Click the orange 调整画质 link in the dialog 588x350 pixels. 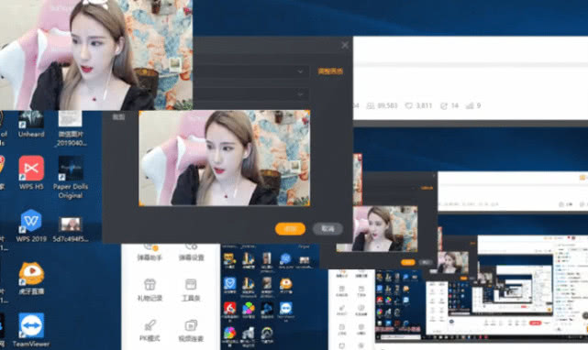click(330, 71)
